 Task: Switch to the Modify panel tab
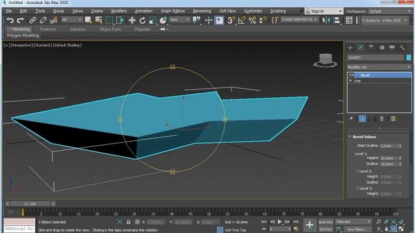[x=361, y=47]
